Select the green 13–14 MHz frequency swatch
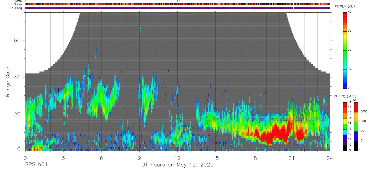The width and height of the screenshot is (371, 171). coord(345,127)
